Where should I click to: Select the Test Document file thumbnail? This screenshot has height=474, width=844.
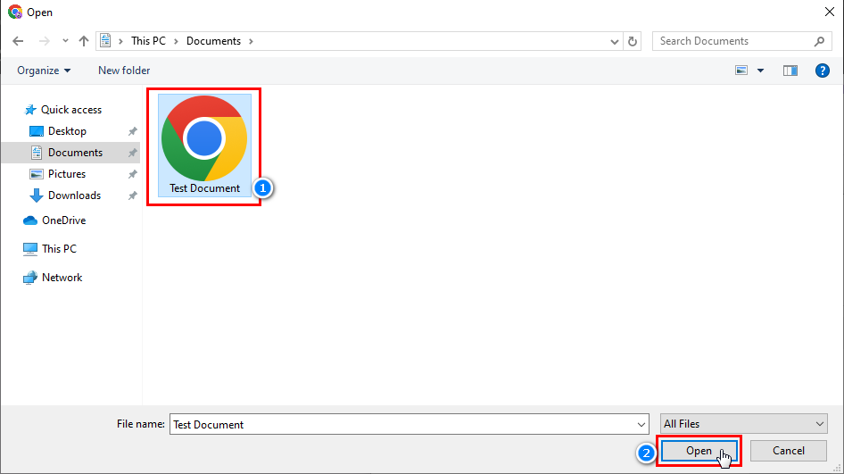[204, 138]
